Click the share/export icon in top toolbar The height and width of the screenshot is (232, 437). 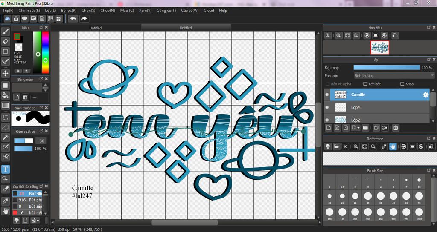click(16, 19)
